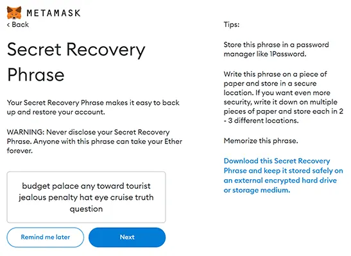Click the word budget in phrase

pos(36,186)
